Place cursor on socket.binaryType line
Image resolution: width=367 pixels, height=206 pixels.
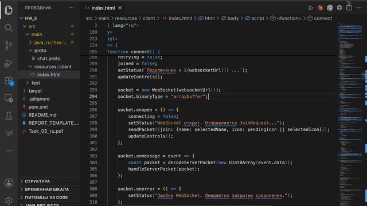(x=163, y=97)
